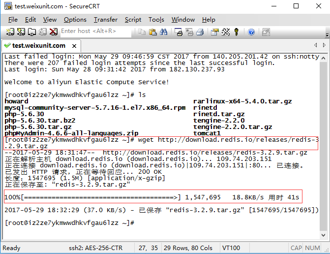330x254 pixels.
Task: Click the vertical scrollbar track
Action: click(324, 146)
